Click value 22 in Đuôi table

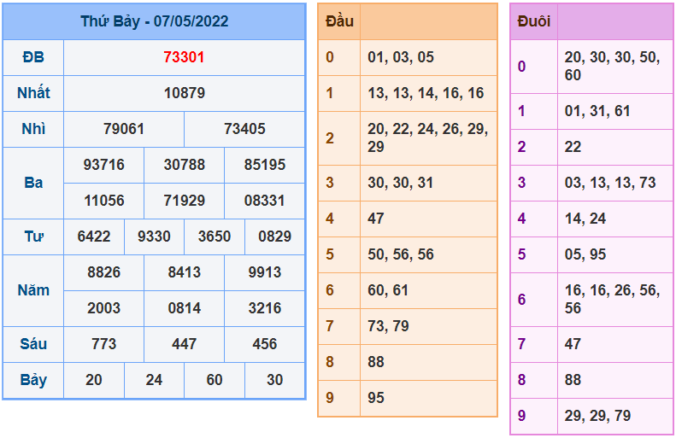click(573, 147)
